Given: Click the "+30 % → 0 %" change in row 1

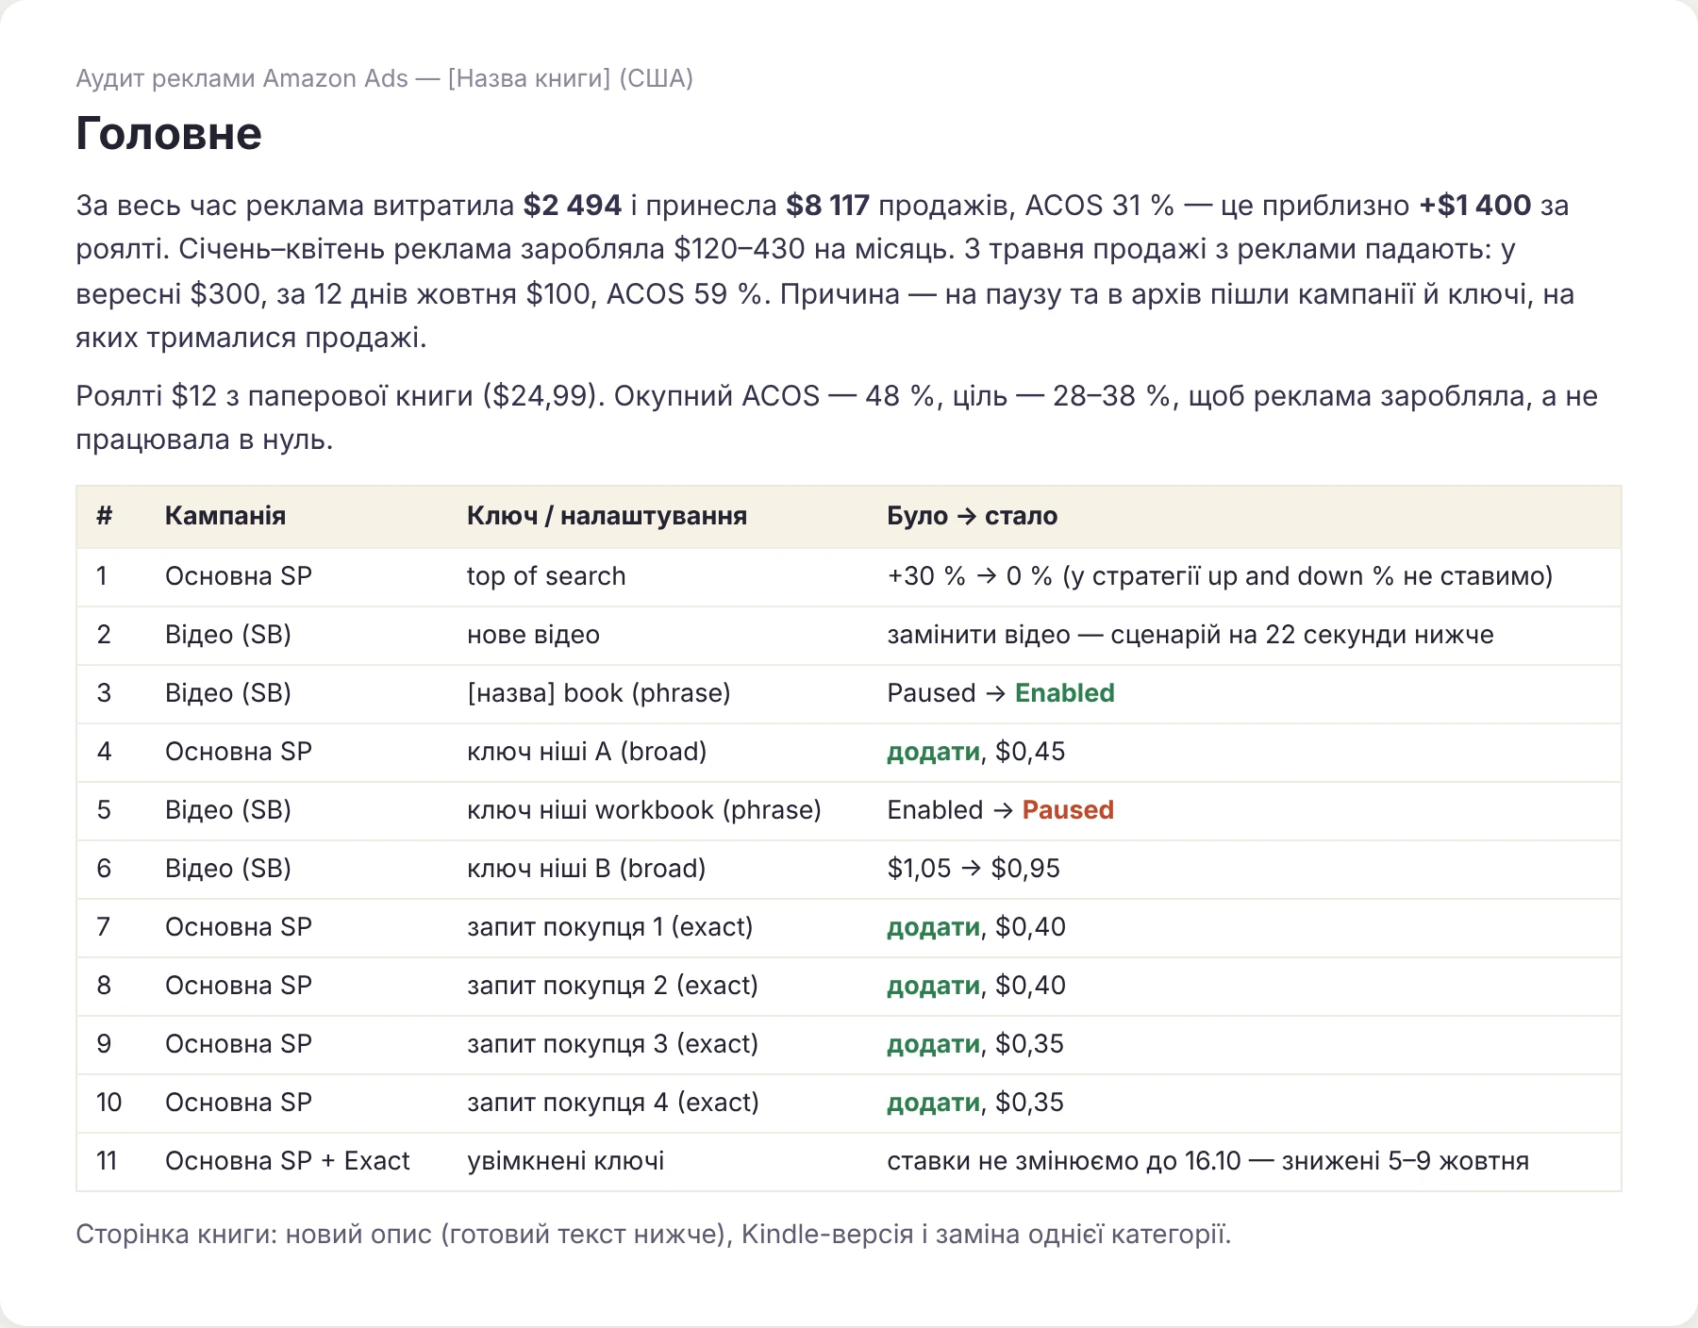Looking at the screenshot, I should [970, 576].
